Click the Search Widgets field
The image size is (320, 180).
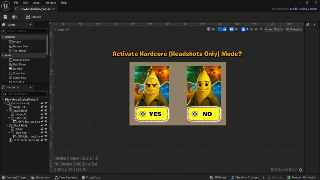click(24, 94)
